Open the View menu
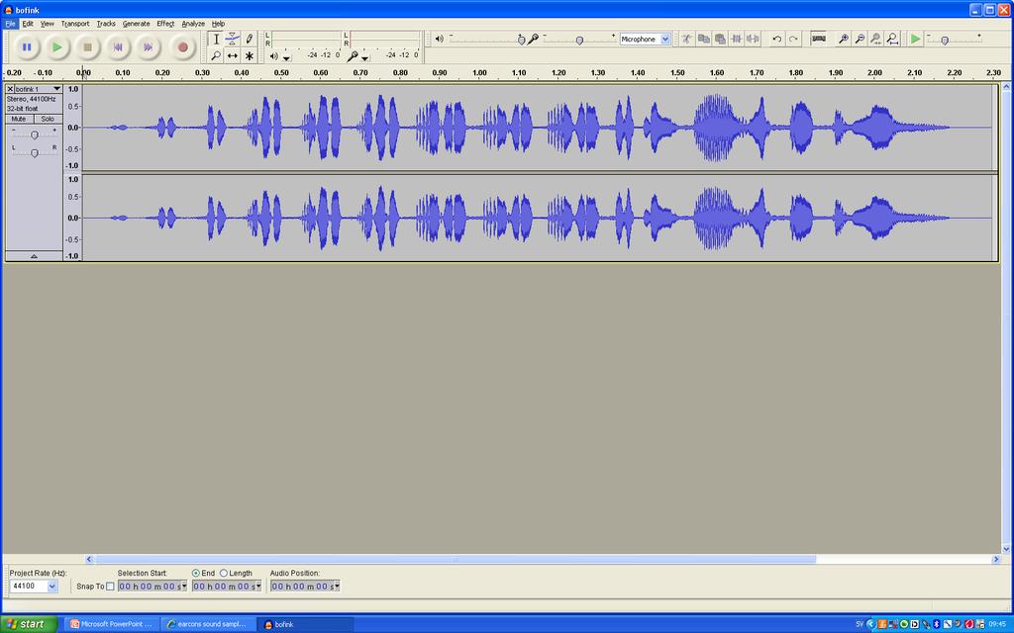 tap(48, 24)
